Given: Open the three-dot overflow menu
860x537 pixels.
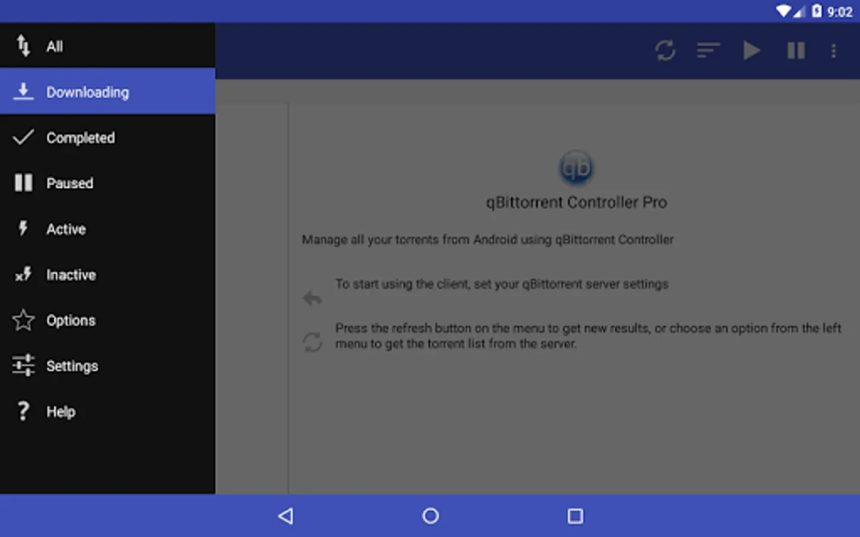Looking at the screenshot, I should 834,51.
